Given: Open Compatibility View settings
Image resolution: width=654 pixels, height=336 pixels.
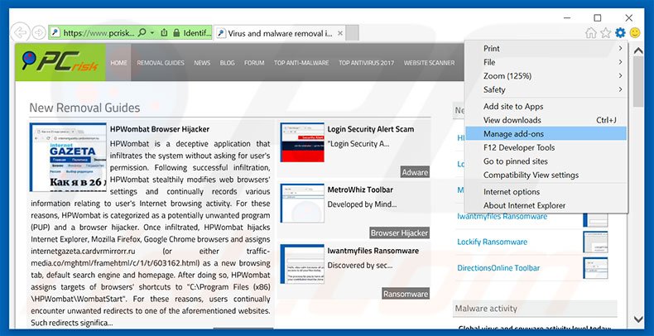Looking at the screenshot, I should coord(546,175).
